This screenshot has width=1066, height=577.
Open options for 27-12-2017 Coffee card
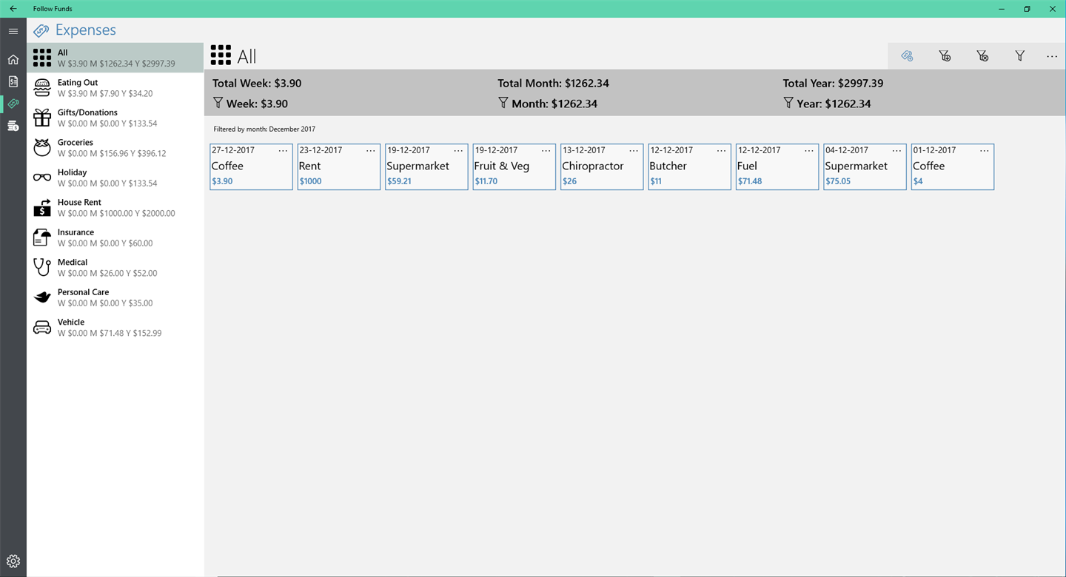pos(283,150)
